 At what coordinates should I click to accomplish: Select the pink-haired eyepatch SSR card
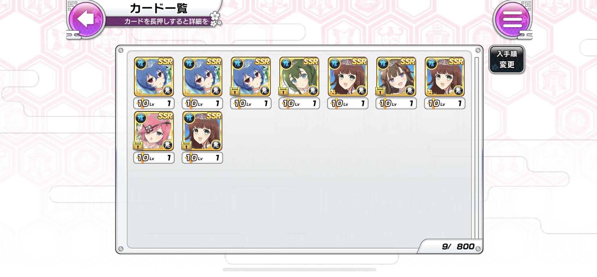(154, 131)
